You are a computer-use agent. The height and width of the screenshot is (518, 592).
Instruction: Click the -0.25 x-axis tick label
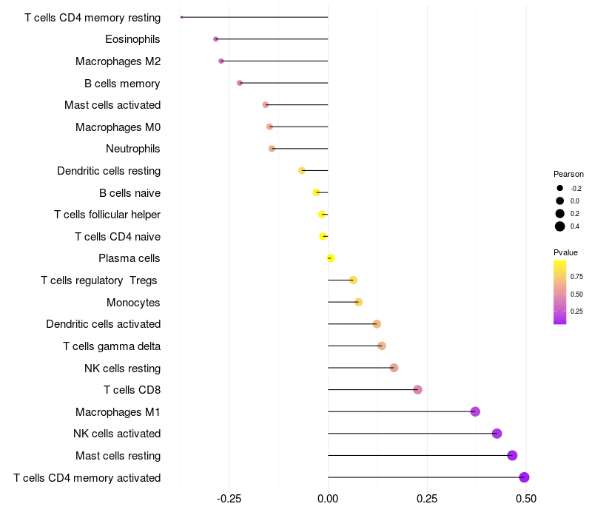[x=228, y=498]
